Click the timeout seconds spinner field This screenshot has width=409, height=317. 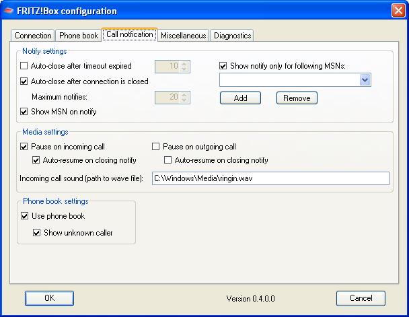coord(168,66)
